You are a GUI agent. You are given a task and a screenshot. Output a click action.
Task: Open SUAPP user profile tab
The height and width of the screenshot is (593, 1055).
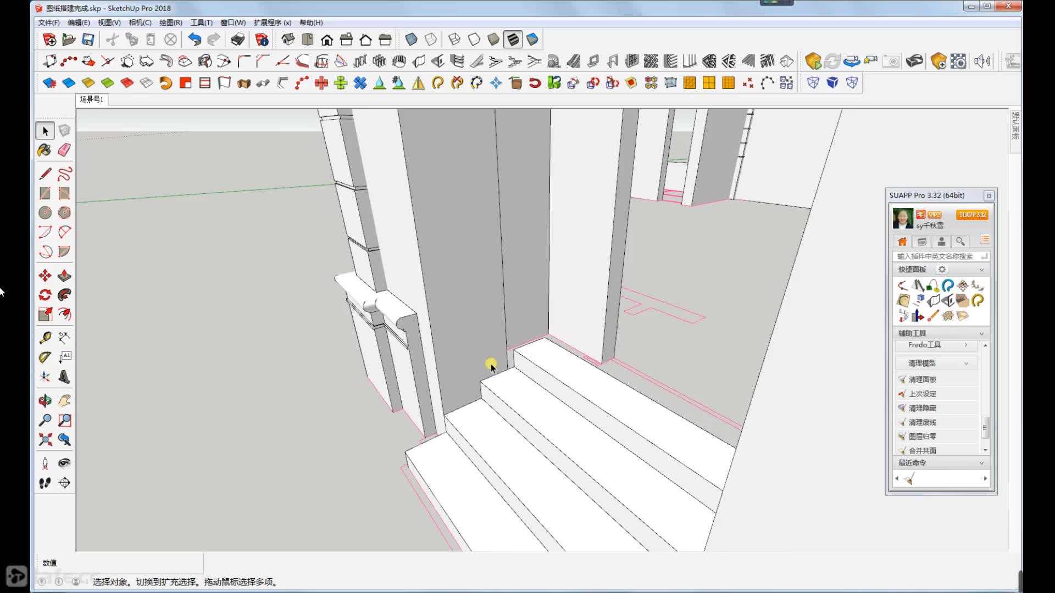(x=941, y=242)
